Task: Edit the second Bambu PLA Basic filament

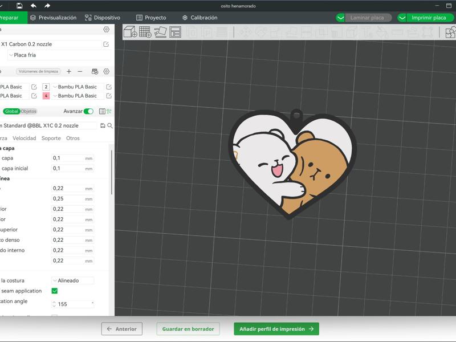Action: [x=109, y=96]
